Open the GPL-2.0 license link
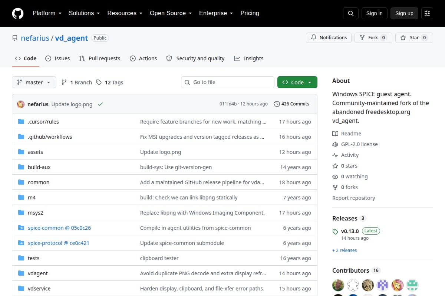The height and width of the screenshot is (296, 445). click(355, 144)
